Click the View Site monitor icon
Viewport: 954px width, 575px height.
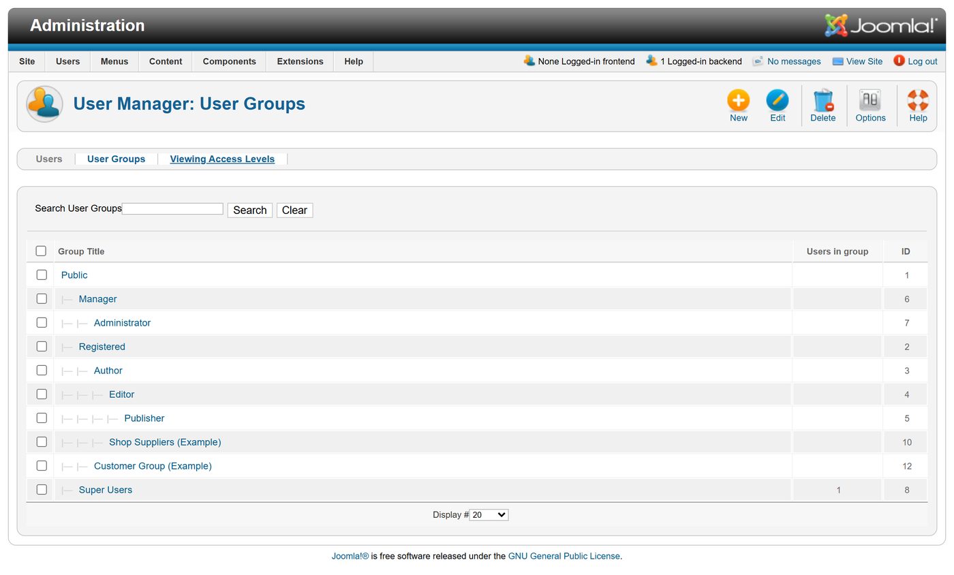[837, 61]
